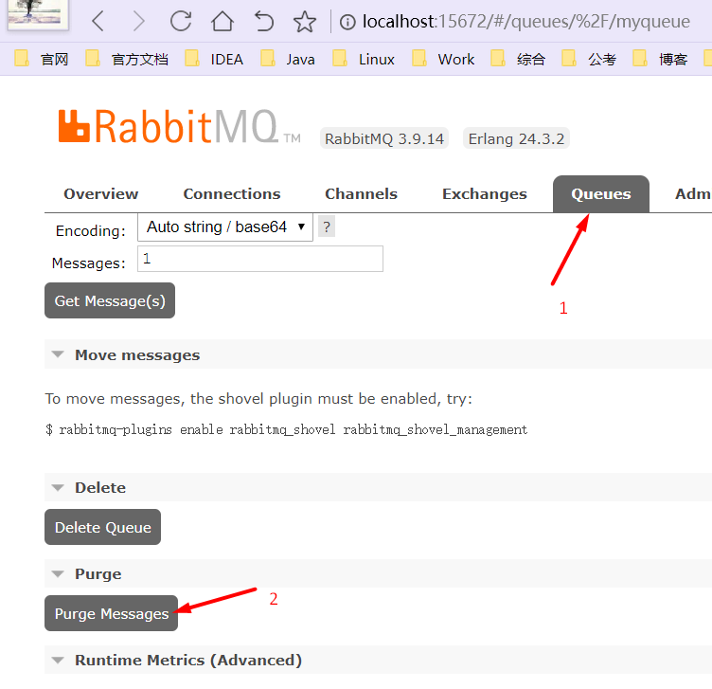Go forward with the browser forward arrow
The height and width of the screenshot is (689, 712).
click(x=139, y=21)
